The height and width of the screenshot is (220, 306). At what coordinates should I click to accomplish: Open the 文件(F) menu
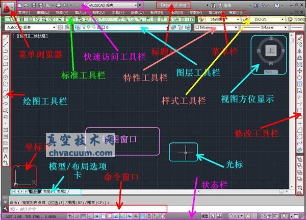24,12
